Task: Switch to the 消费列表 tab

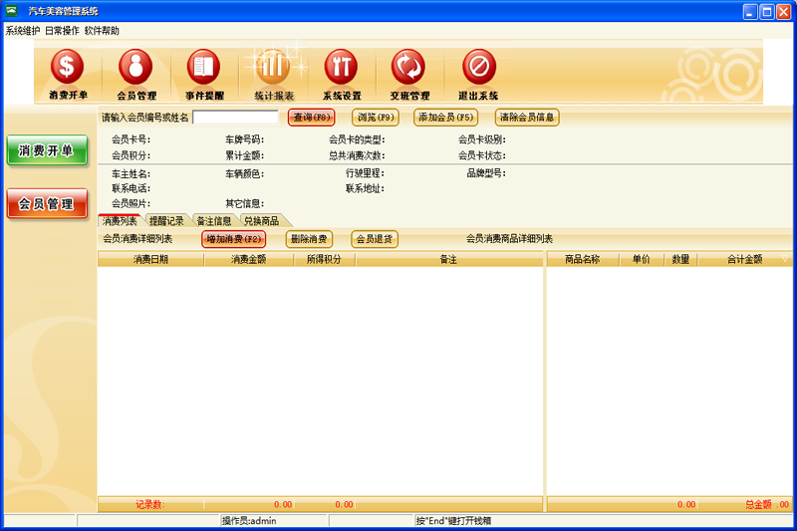Action: [x=120, y=221]
